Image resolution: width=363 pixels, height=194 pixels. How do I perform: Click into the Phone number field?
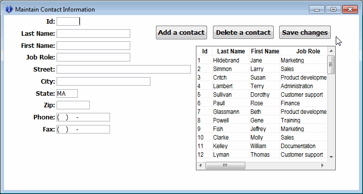pos(83,117)
